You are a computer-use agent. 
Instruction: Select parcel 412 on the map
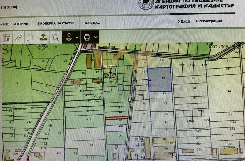point(89,120)
